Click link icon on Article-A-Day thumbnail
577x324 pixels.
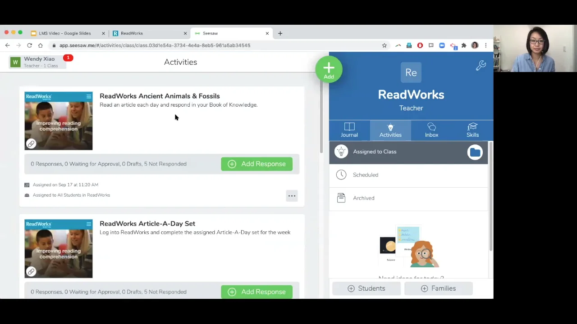pos(31,271)
